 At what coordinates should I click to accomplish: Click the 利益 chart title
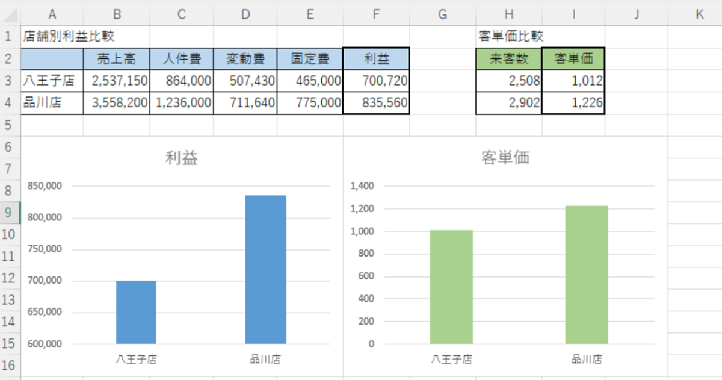(x=182, y=158)
